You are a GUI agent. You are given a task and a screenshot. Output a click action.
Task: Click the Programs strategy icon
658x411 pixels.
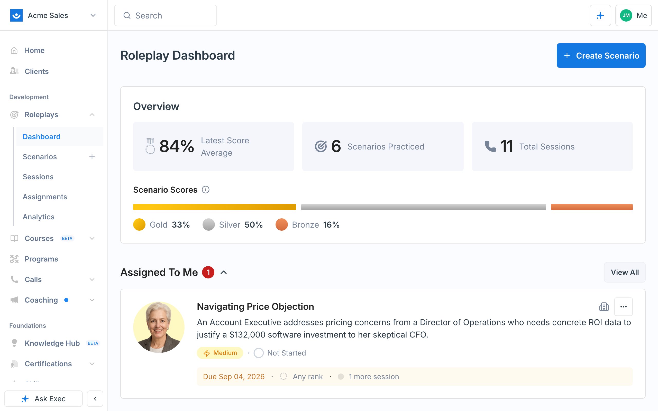pos(14,259)
